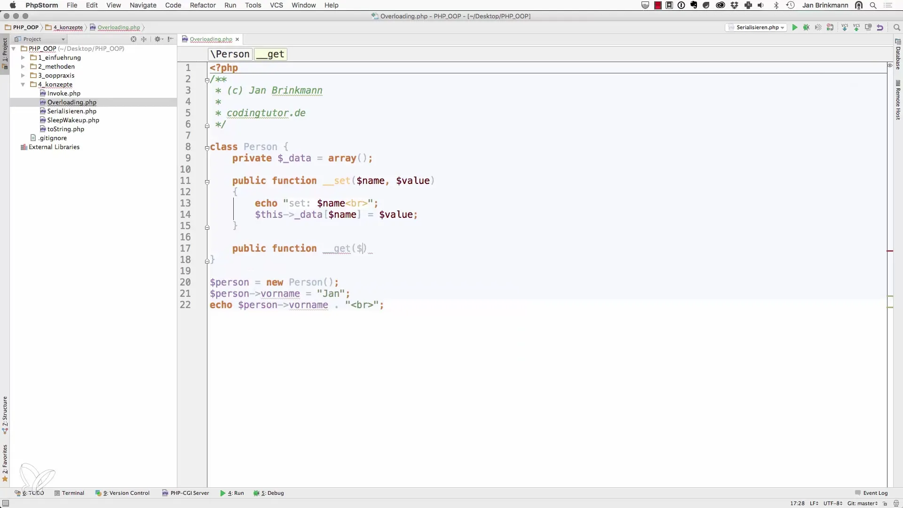Open the VCS compare/history icon
Image resolution: width=903 pixels, height=508 pixels.
point(868,27)
